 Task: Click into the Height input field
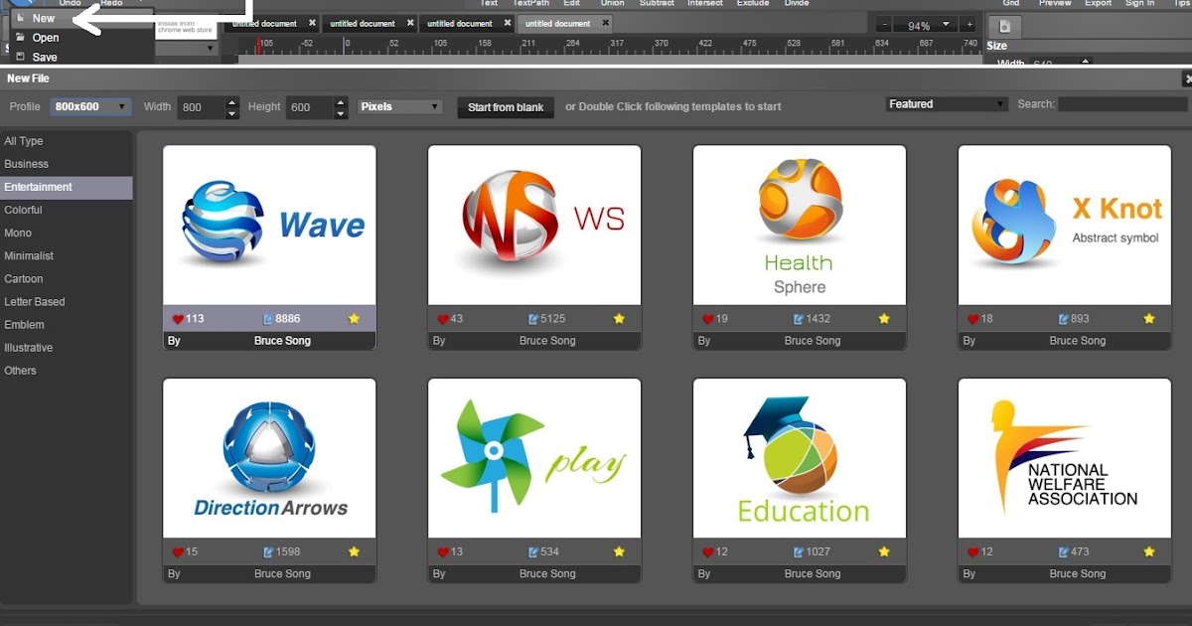pos(310,107)
